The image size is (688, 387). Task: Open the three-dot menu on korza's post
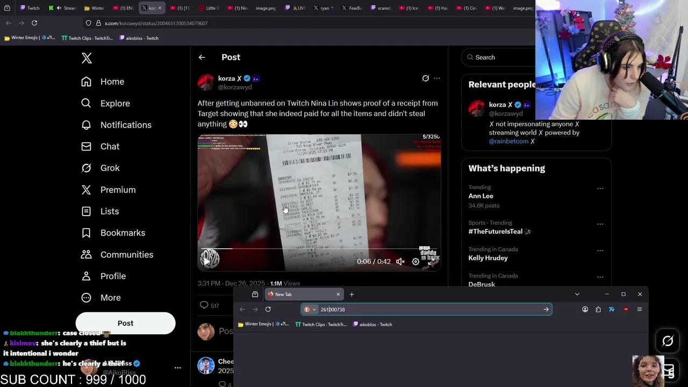click(x=436, y=78)
